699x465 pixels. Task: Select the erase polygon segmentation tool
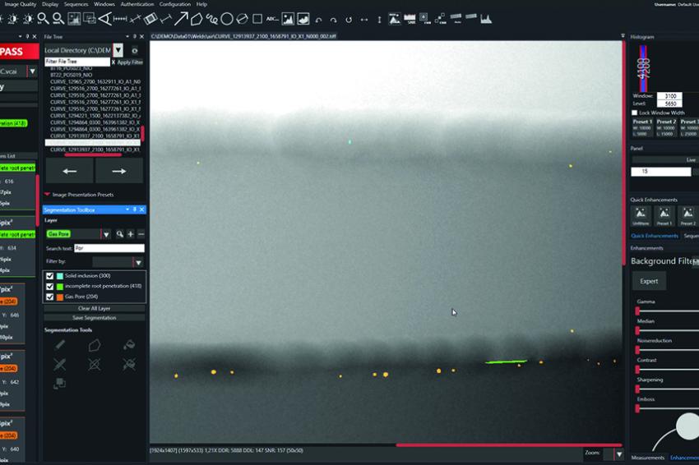tap(94, 364)
